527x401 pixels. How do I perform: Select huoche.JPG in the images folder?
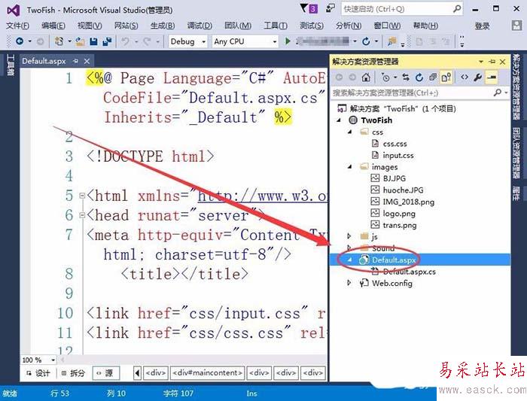(403, 190)
